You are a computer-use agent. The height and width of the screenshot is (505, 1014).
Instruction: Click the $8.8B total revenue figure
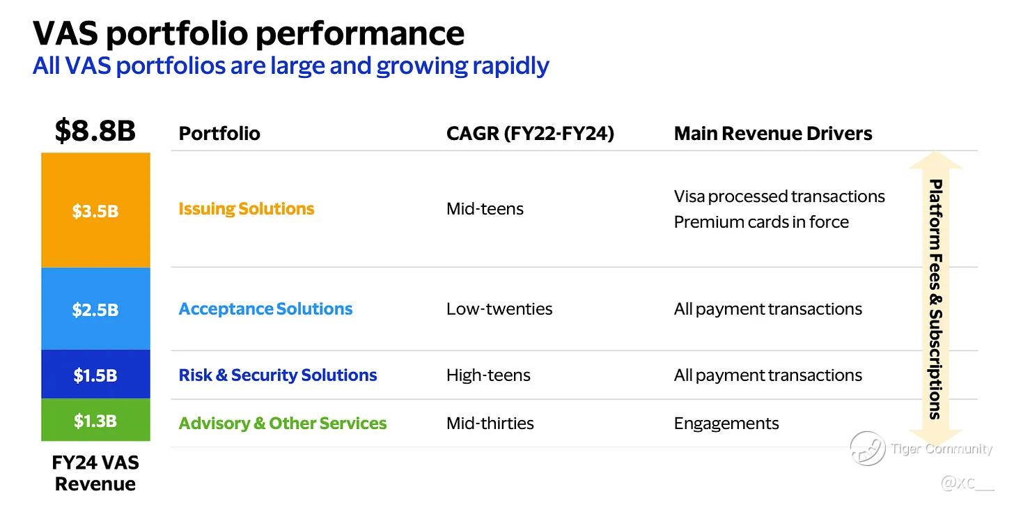pos(95,130)
